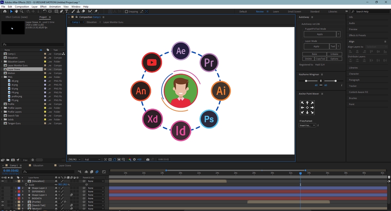Screen dimensions: 391x211
Task: Open the Animation menu
Action: (55, 7)
